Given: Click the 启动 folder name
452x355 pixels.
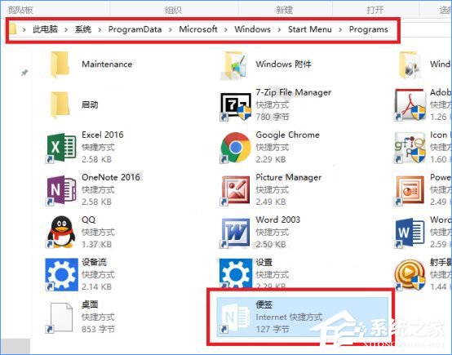Looking at the screenshot, I should point(90,104).
